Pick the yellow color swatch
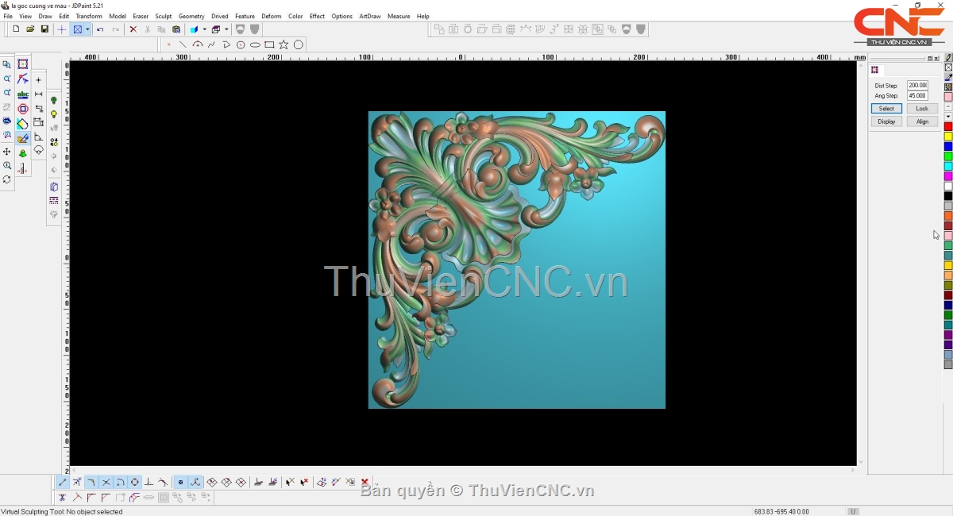The width and height of the screenshot is (953, 516). (948, 137)
